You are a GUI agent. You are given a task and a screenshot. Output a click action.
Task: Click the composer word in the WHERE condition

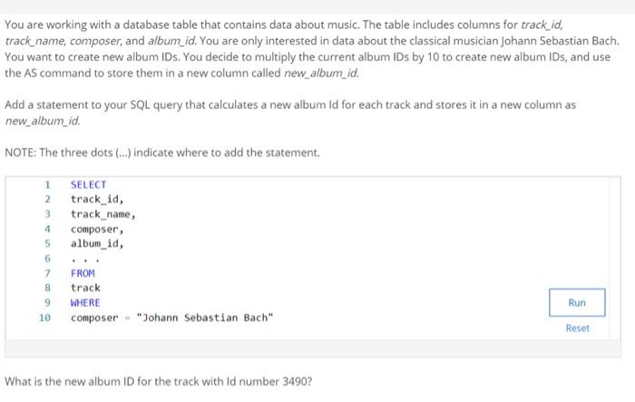pyautogui.click(x=94, y=318)
